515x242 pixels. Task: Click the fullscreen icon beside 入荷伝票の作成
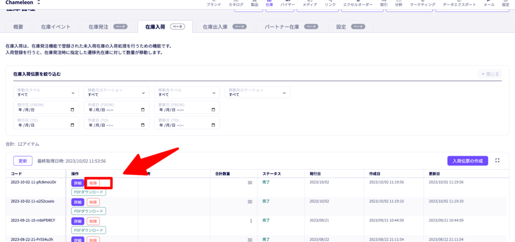click(x=497, y=161)
